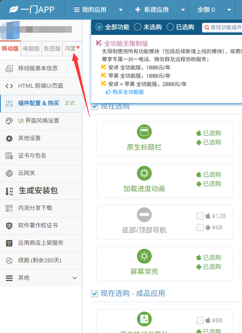The height and width of the screenshot is (333, 242).
Task: Open 生成安装包 menu item
Action: click(41, 191)
